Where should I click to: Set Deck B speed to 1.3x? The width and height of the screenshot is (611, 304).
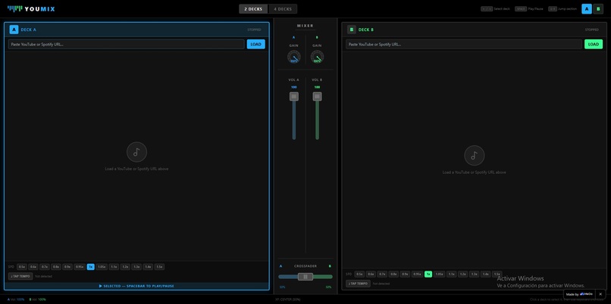click(475, 274)
